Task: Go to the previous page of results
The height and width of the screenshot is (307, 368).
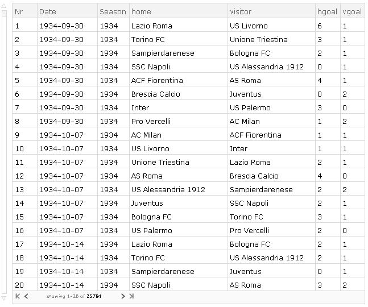Action: 26,296
